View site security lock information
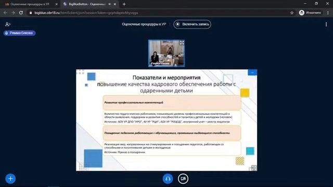The image size is (333, 187). pos(31,12)
